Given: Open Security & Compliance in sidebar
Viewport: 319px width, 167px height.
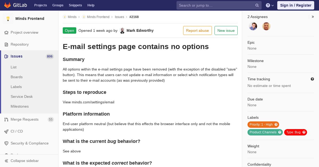Looking at the screenshot, I should point(29,143).
